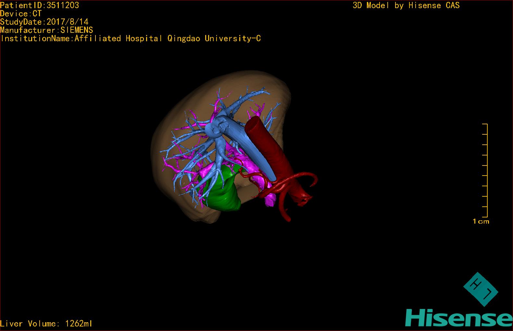Viewport: 513px width, 331px height.
Task: Click the Device:CT label
Action: click(x=21, y=14)
